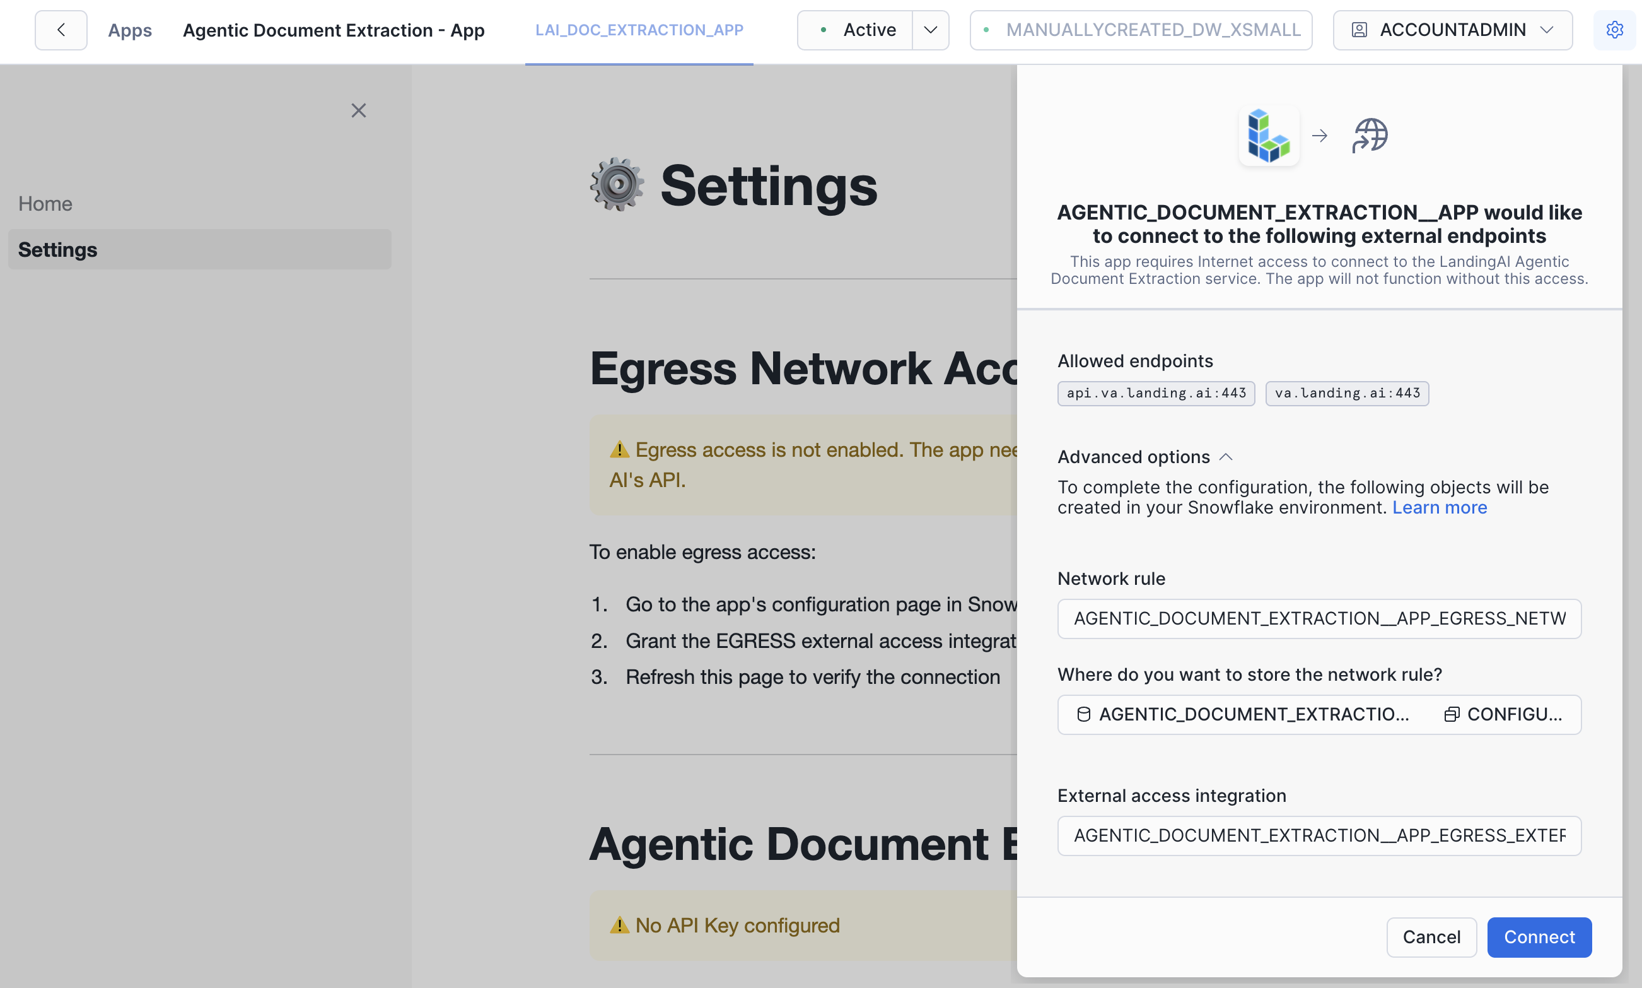Collapse the Advanced options section

[1227, 456]
